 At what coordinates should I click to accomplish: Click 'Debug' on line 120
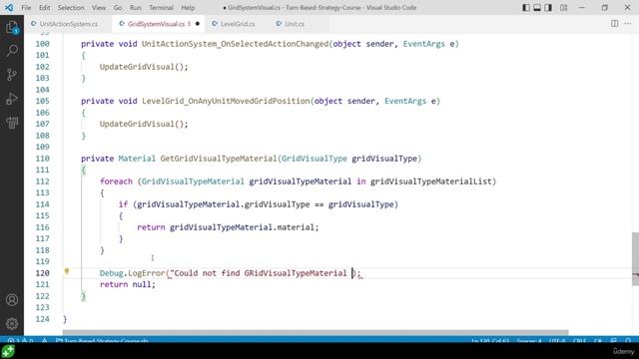[111, 273]
